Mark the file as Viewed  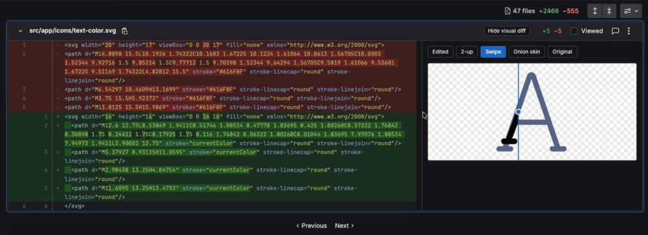(574, 31)
